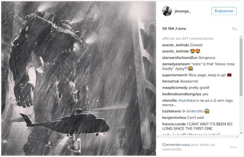Click the robot and helicopter post photo
Screen dimensions: 244x157
coord(79,78)
